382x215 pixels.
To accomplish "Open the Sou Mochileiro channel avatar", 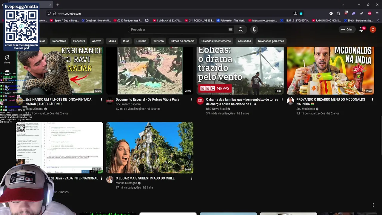I will [290, 101].
